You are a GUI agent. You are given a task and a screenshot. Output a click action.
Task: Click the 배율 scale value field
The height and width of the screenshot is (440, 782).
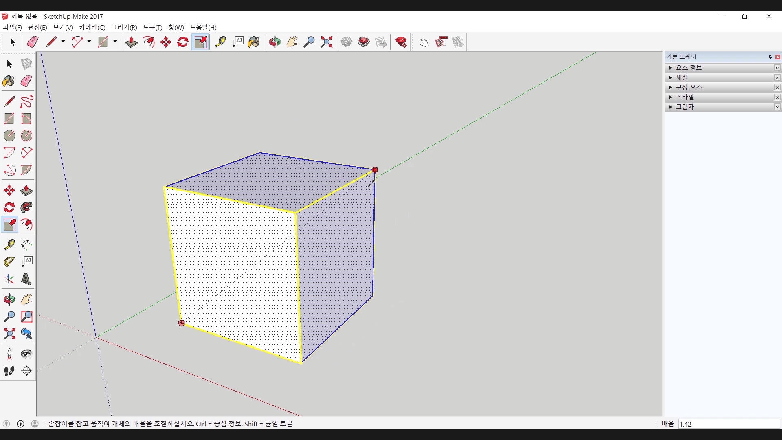point(728,424)
